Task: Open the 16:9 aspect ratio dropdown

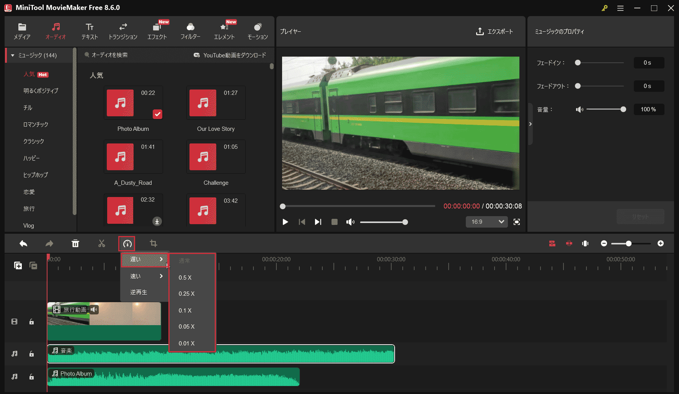Action: tap(486, 222)
